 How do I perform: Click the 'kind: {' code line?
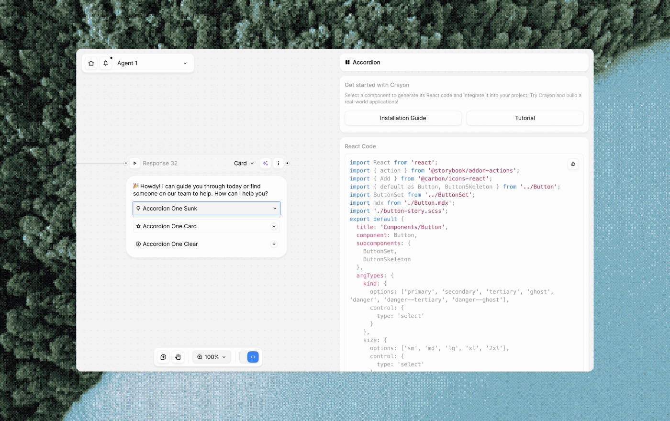pyautogui.click(x=375, y=284)
